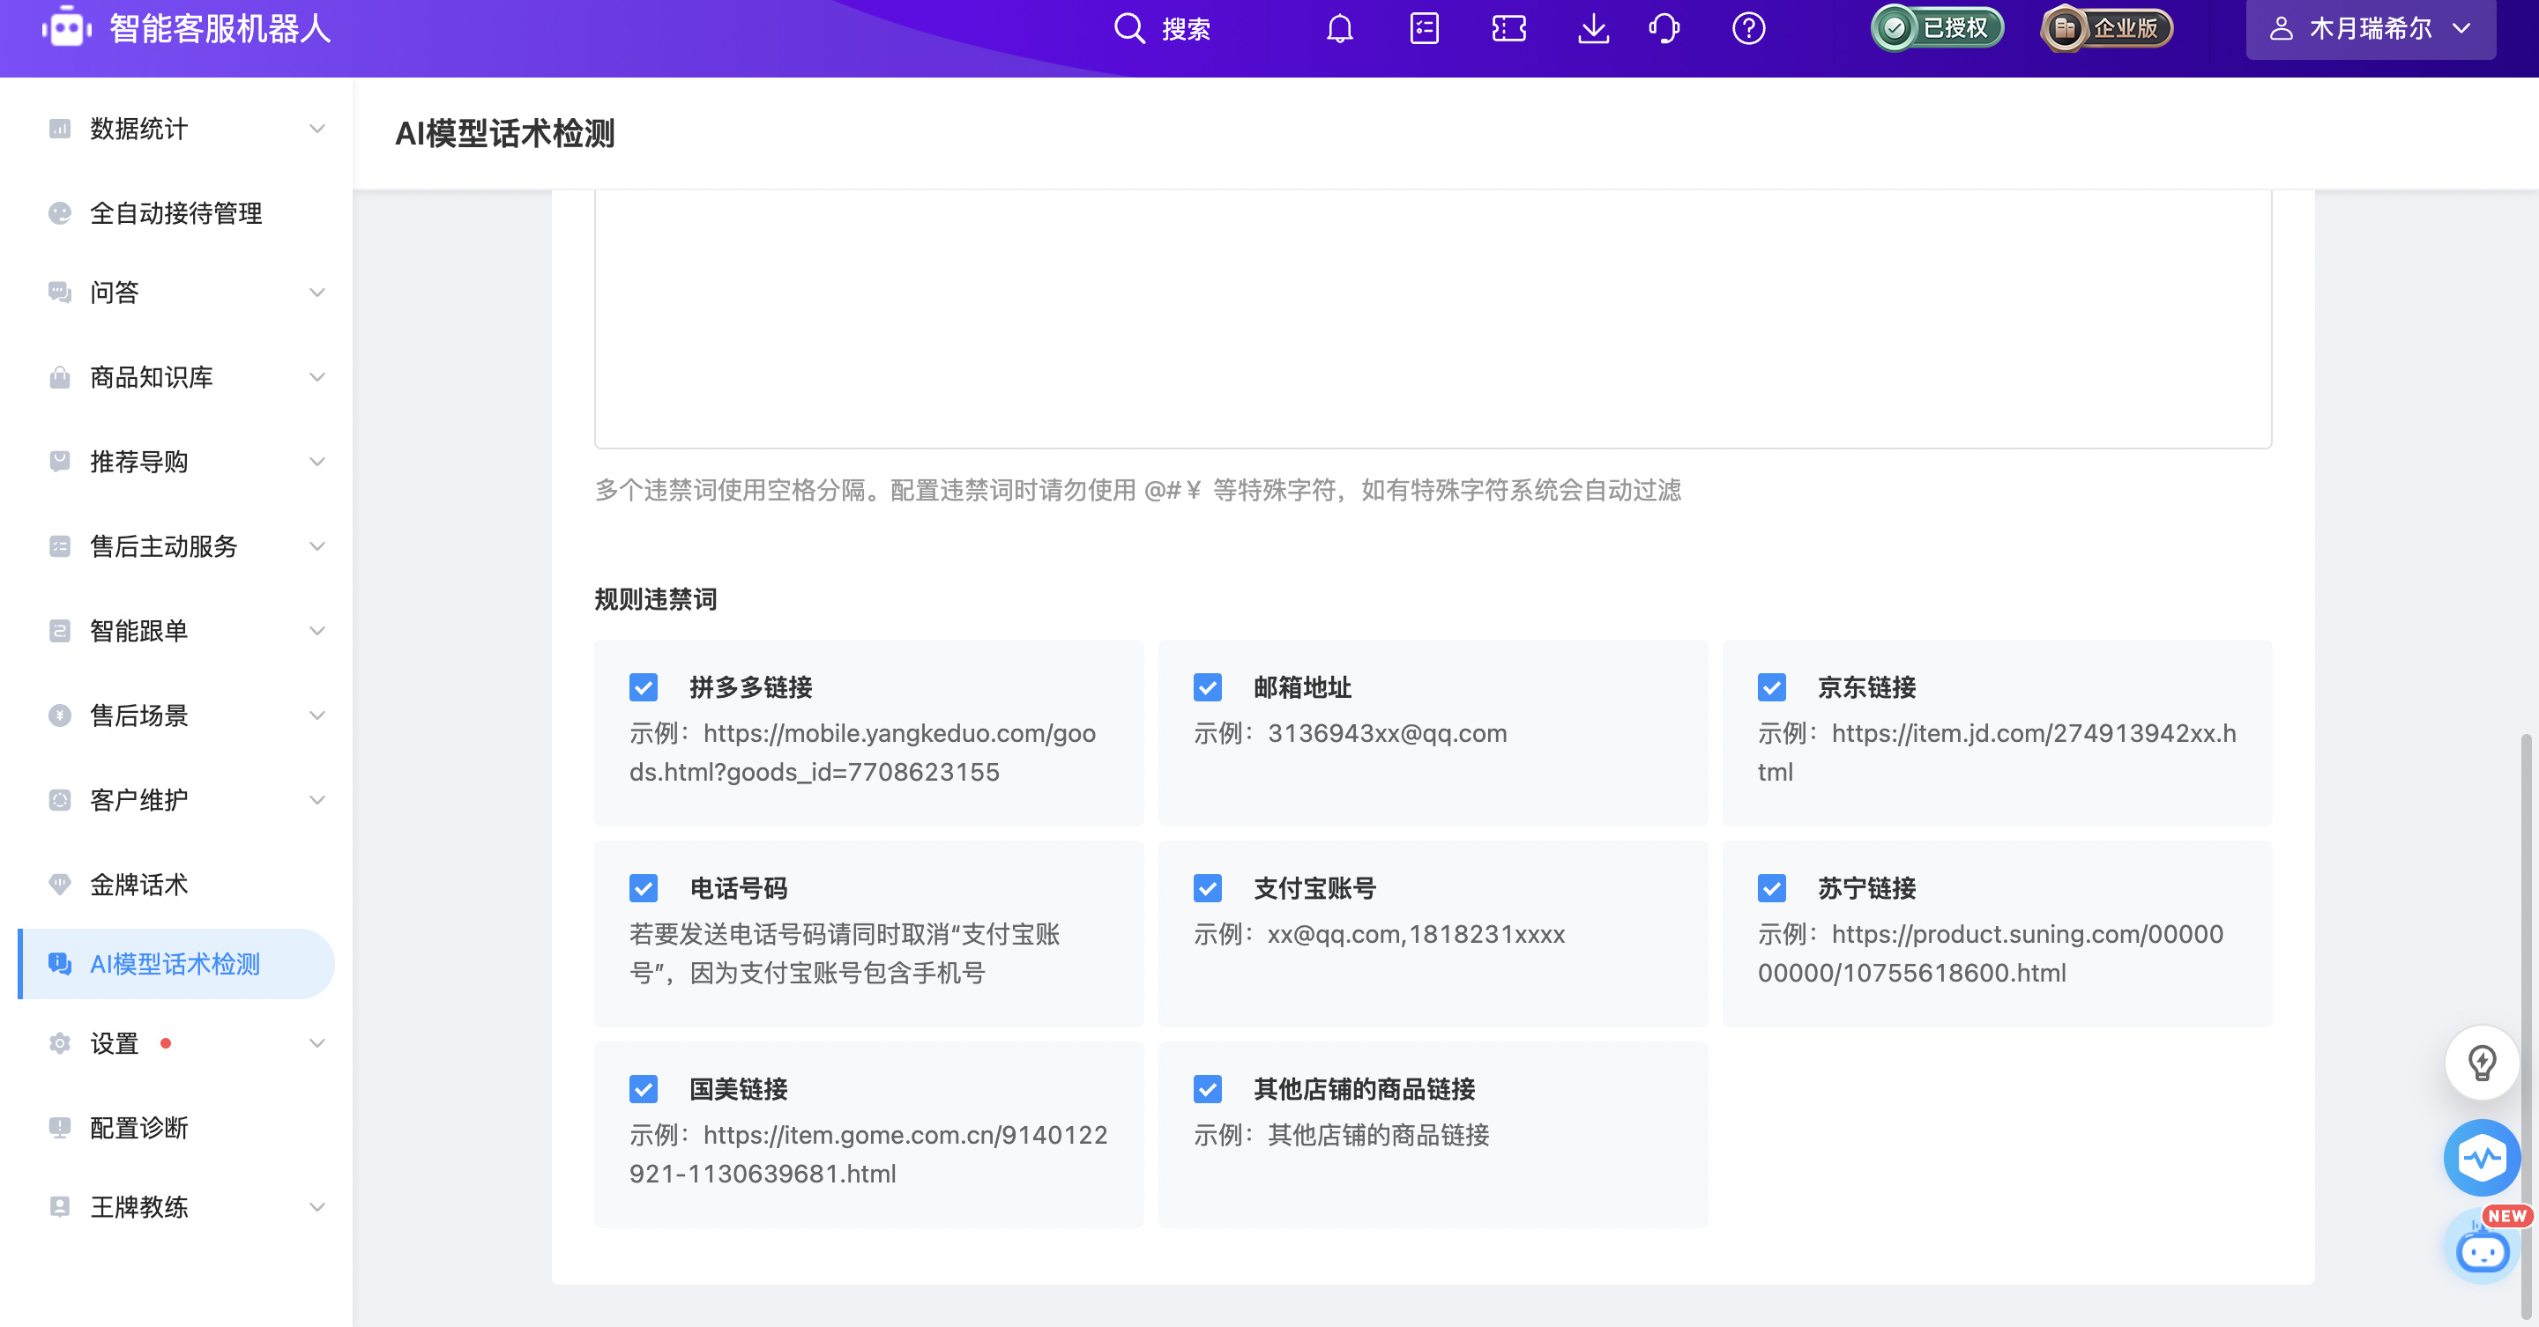
Task: Click the 问答 chat bubble sidebar icon
Action: click(x=60, y=293)
